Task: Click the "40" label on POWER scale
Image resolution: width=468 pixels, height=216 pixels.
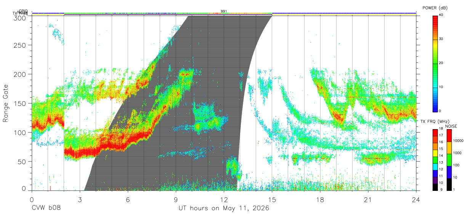Action: pos(441,15)
